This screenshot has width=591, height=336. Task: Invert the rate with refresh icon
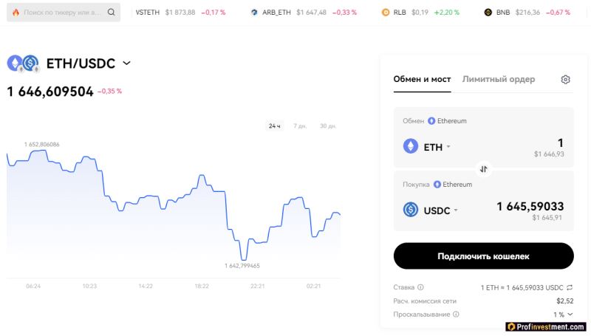570,287
